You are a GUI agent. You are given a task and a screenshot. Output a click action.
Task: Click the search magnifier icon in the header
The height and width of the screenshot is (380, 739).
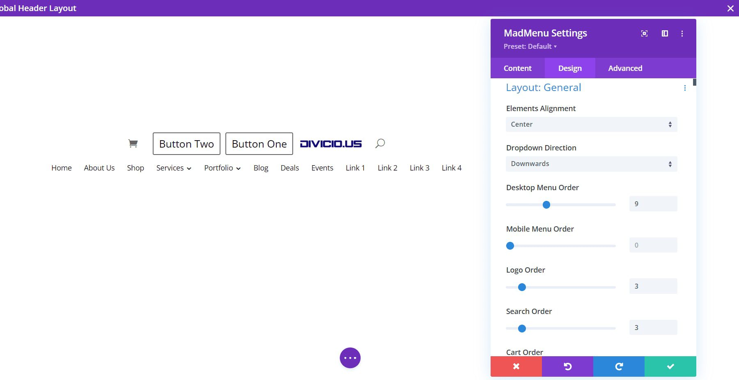(x=380, y=143)
